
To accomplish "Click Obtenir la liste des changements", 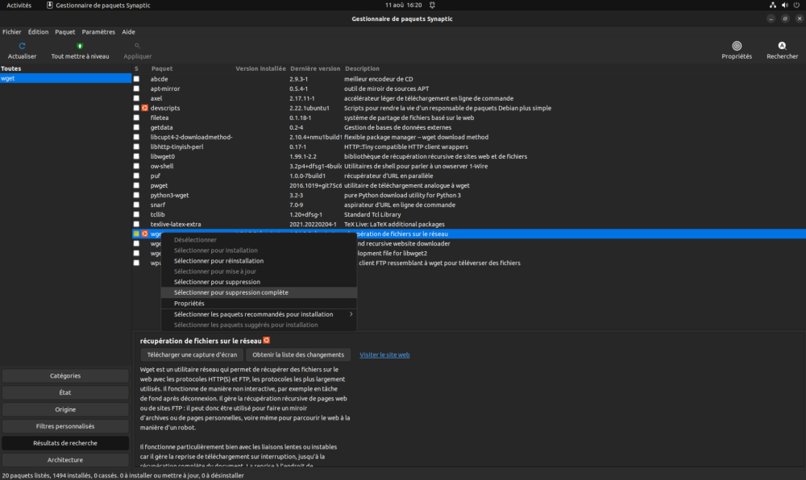I will [x=298, y=354].
